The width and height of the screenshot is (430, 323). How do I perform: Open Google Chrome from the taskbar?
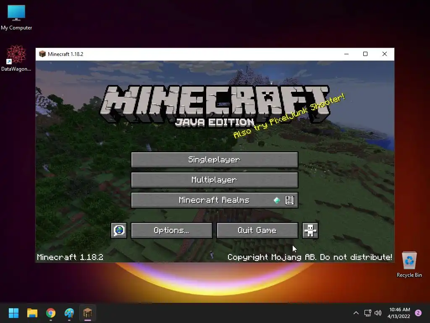[x=51, y=313]
